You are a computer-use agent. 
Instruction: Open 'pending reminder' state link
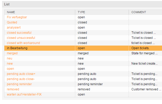click(19, 84)
